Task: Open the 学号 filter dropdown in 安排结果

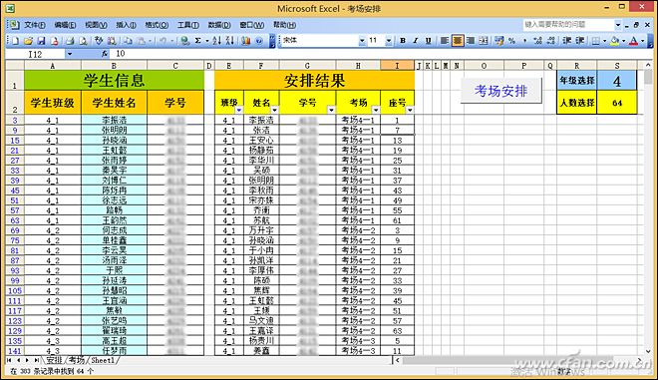Action: point(331,110)
